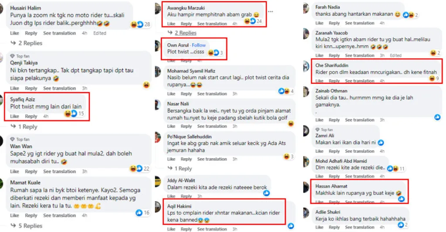Open Mohamad Syamil Hafiz's profile picture
Screen dimensions: 446x232
coord(157,71)
